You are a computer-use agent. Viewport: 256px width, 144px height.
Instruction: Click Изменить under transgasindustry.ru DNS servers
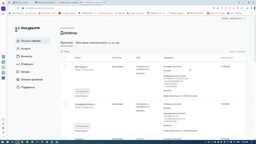[140, 111]
